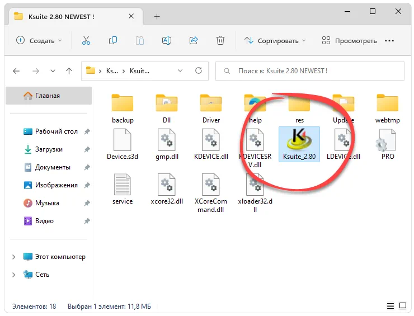Select the PRO file
The image size is (414, 316).
[387, 144]
